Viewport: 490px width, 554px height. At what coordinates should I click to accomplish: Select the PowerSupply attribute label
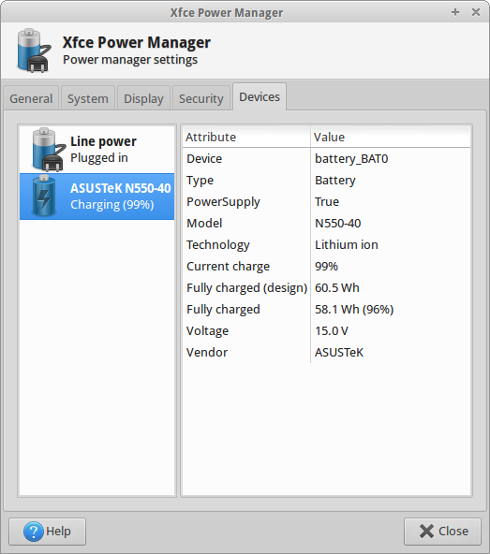223,202
